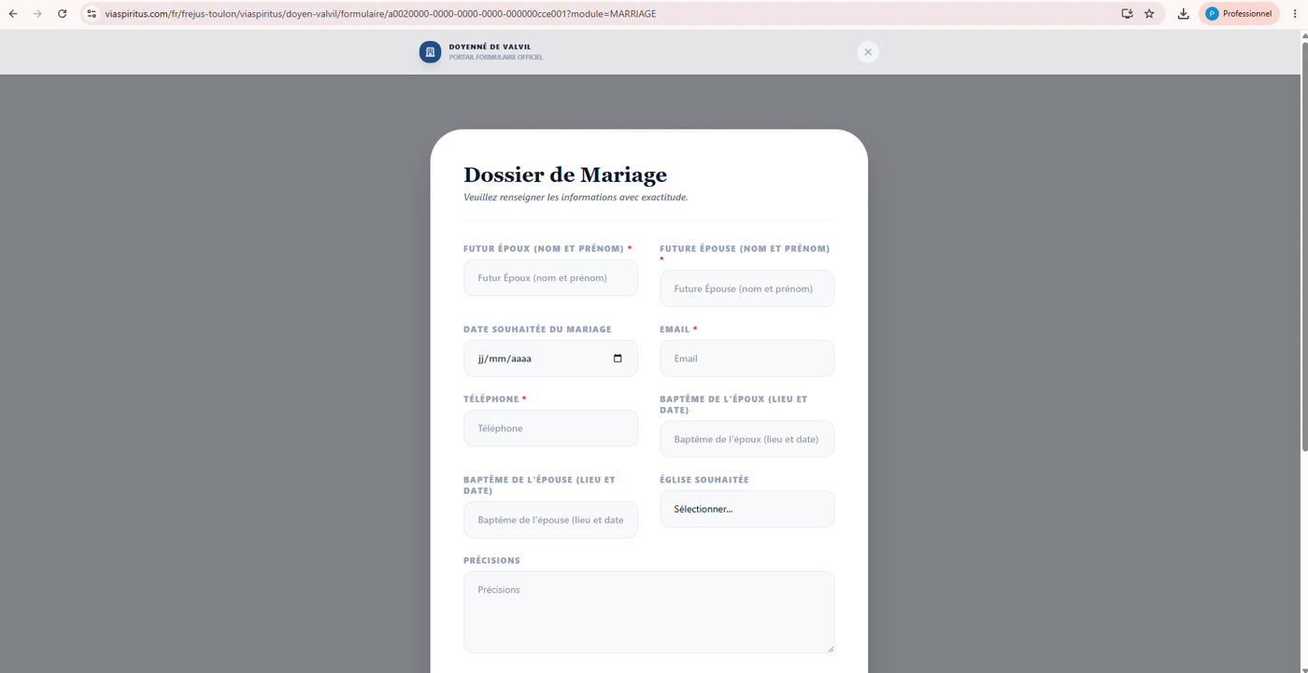Focus the Future Épouse name field
This screenshot has width=1308, height=673.
[x=746, y=288]
